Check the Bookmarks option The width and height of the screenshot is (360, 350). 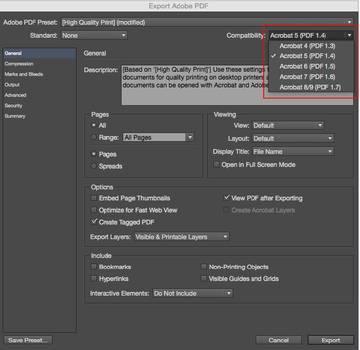(x=94, y=267)
